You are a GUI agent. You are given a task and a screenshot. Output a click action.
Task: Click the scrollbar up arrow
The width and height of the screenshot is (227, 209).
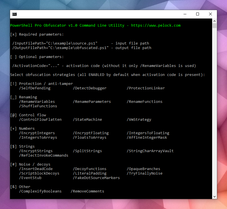215,21
